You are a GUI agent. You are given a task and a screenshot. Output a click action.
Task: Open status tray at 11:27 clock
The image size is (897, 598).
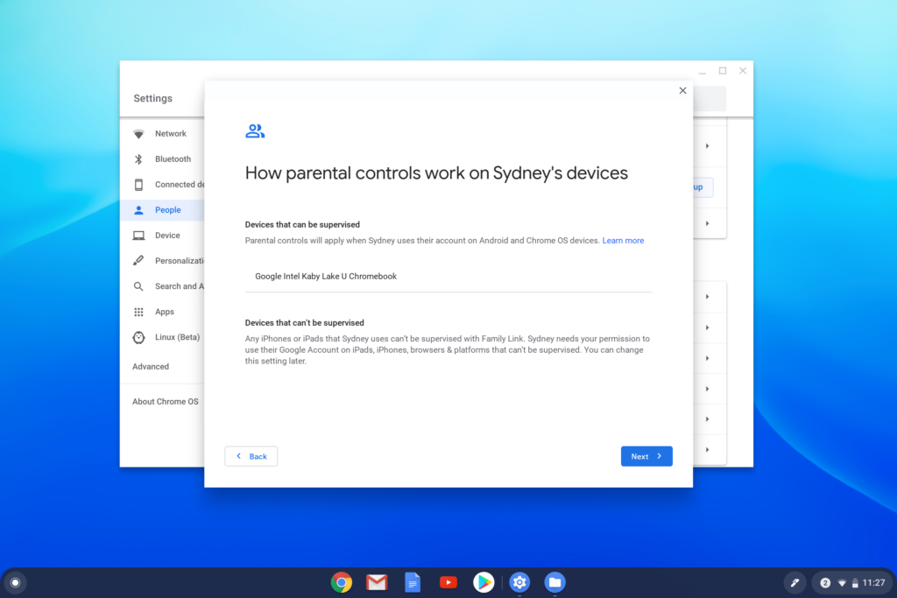click(x=874, y=582)
